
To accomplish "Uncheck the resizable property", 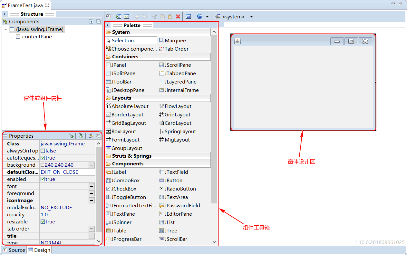I will 43,221.
